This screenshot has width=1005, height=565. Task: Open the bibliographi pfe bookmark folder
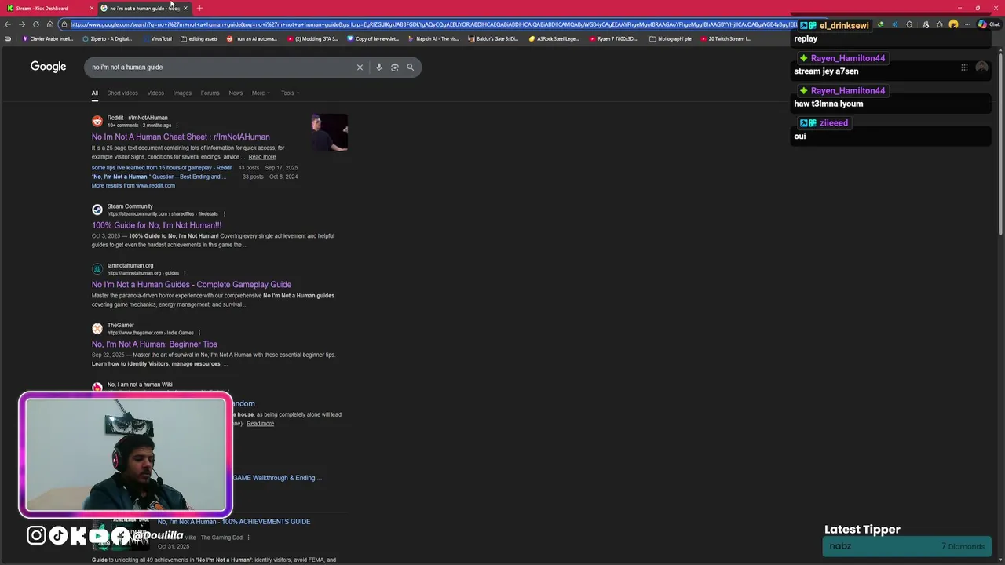coord(671,38)
